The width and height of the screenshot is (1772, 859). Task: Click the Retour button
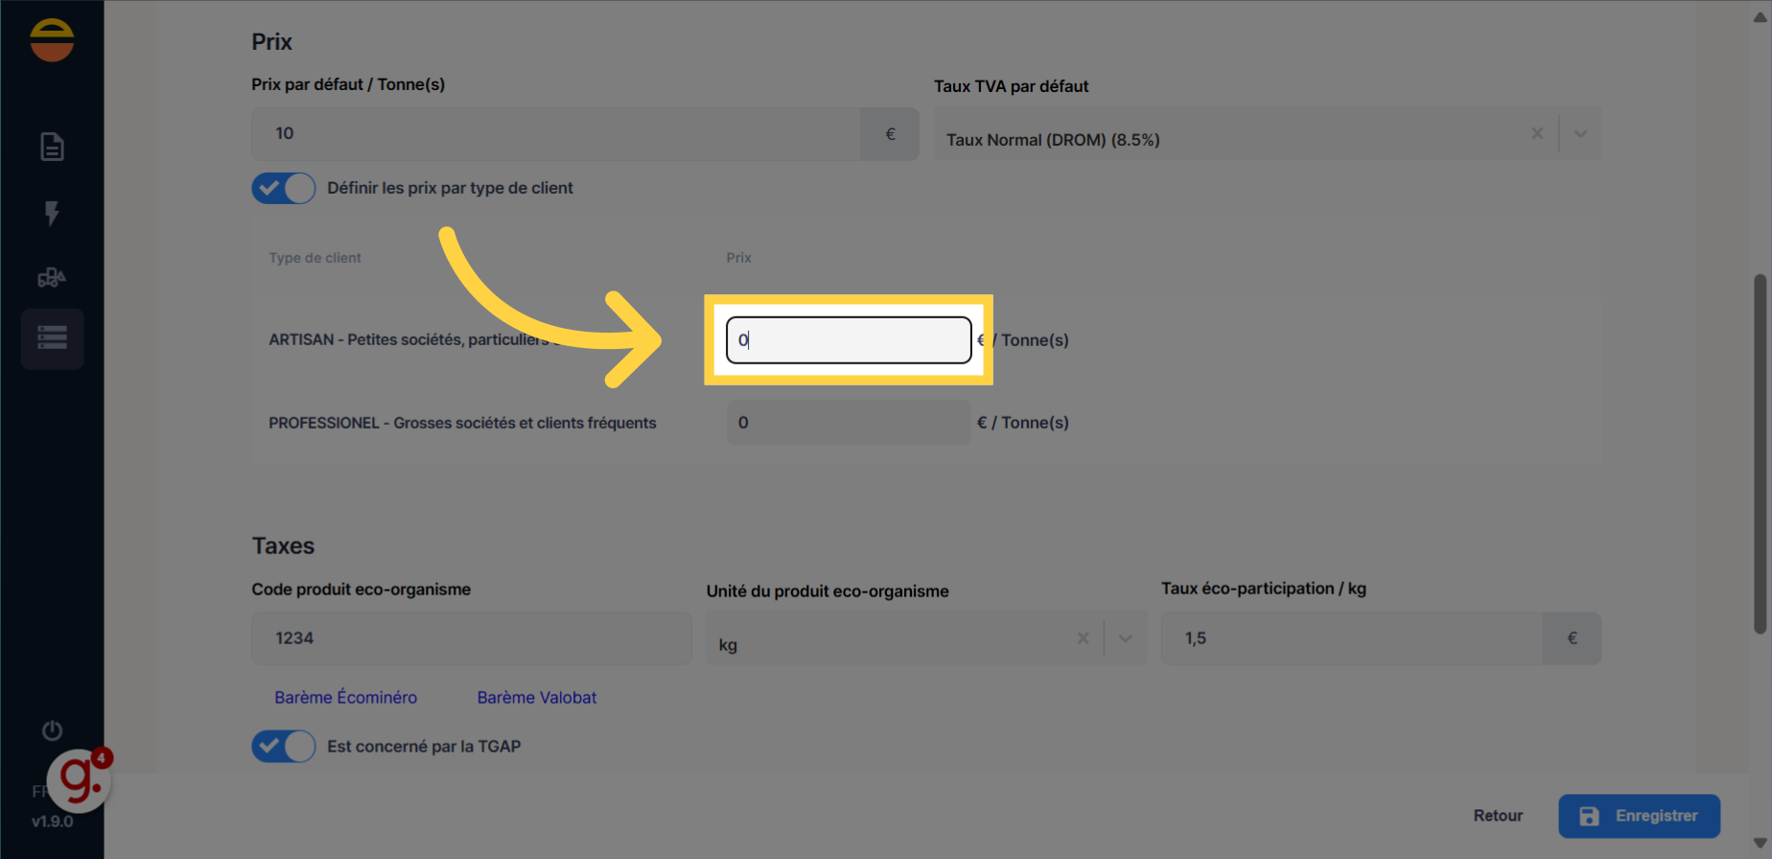tap(1498, 816)
